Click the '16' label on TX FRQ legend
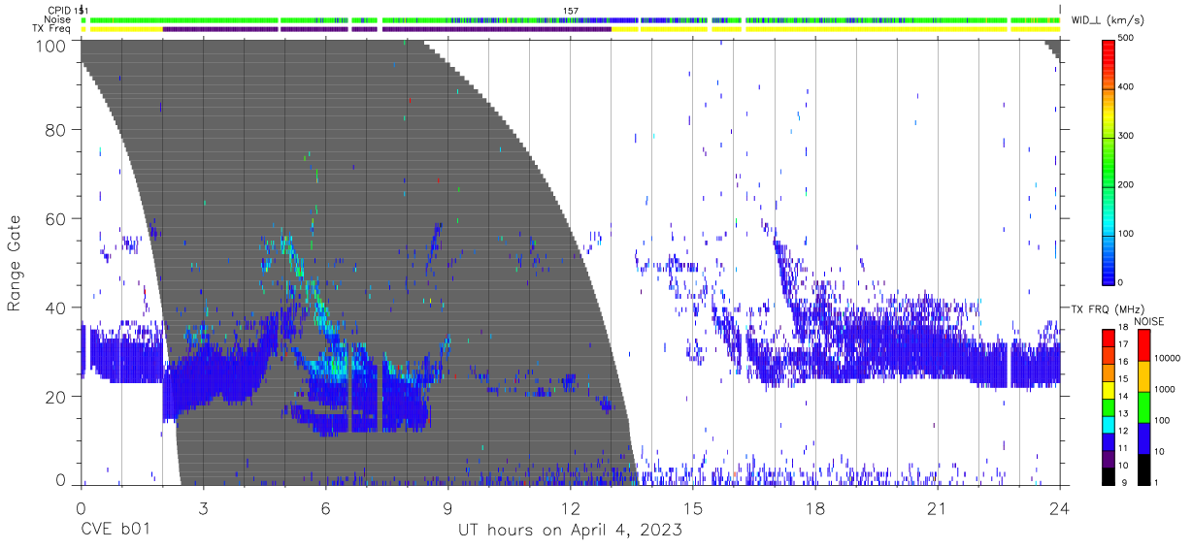Image resolution: width=1192 pixels, height=550 pixels. [x=1123, y=363]
